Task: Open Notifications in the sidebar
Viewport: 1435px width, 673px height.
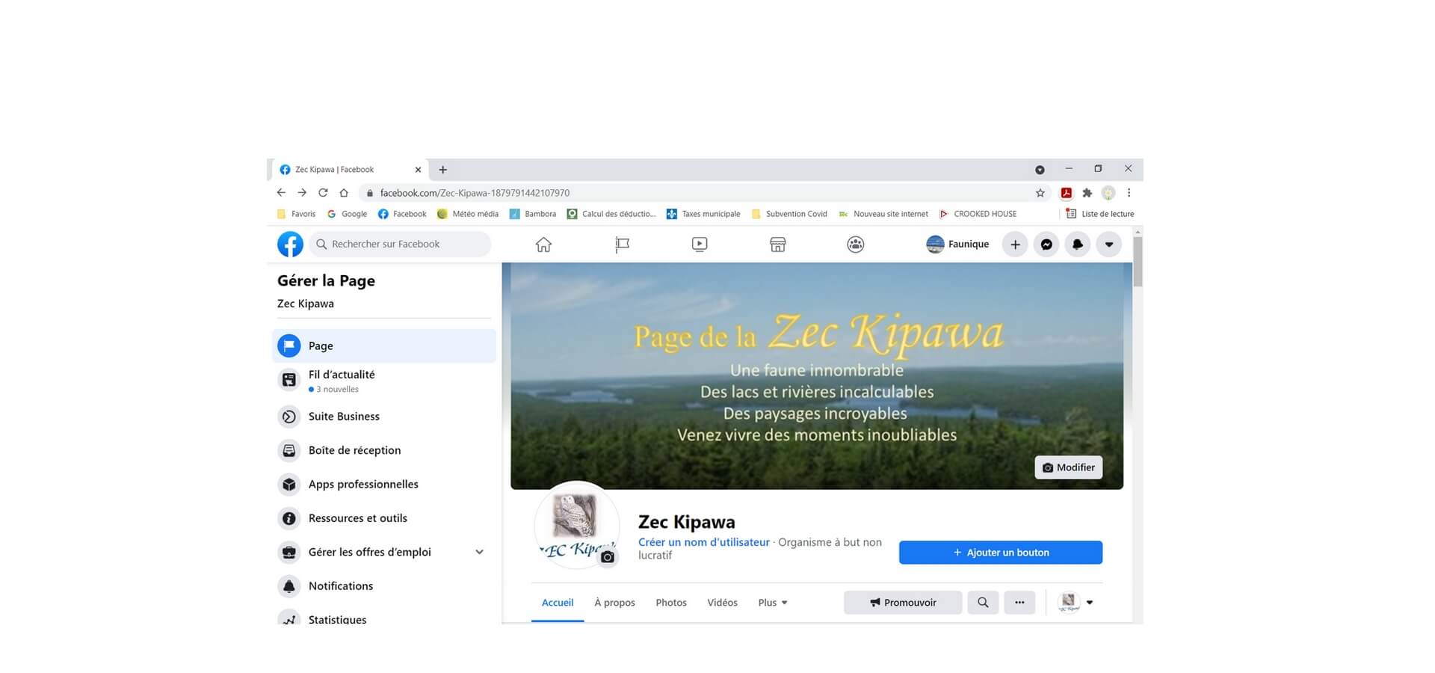Action: (x=384, y=586)
